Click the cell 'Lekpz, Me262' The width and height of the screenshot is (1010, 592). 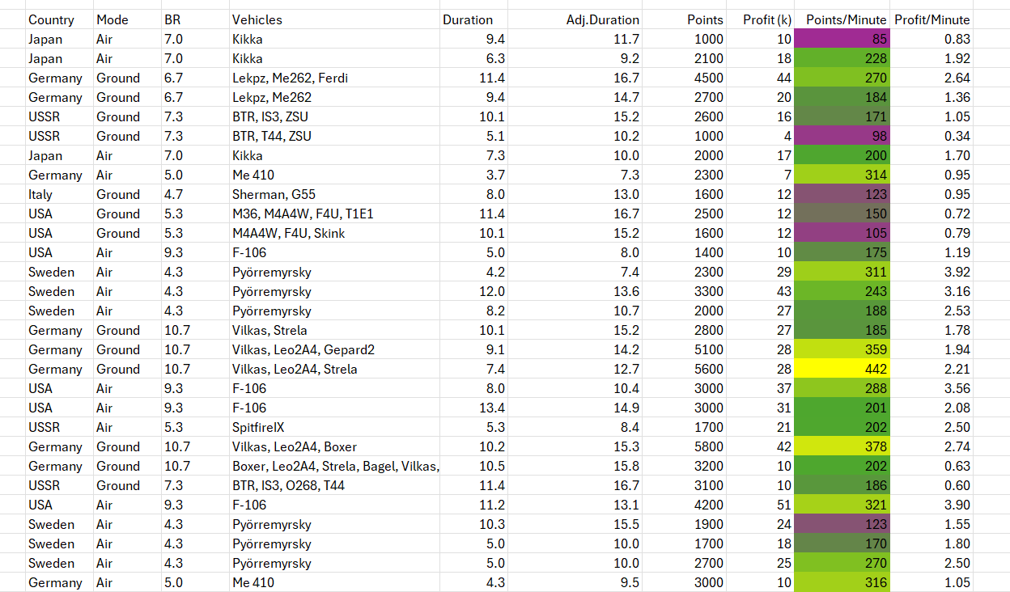(334, 97)
